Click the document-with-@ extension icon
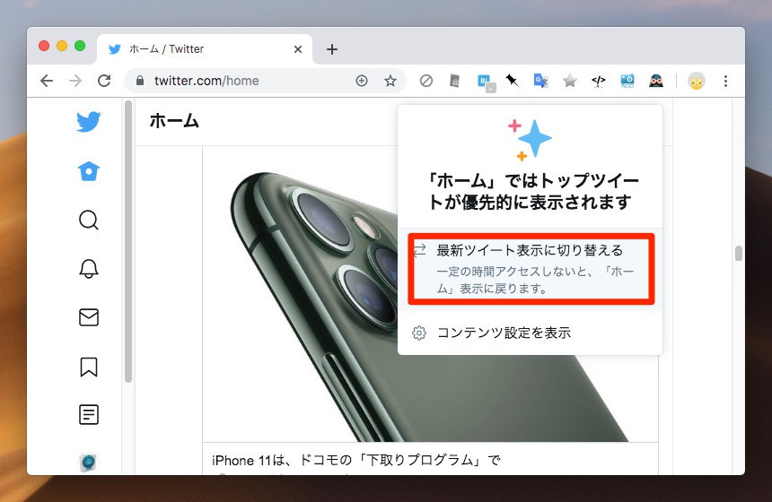This screenshot has height=502, width=772. pyautogui.click(x=455, y=81)
